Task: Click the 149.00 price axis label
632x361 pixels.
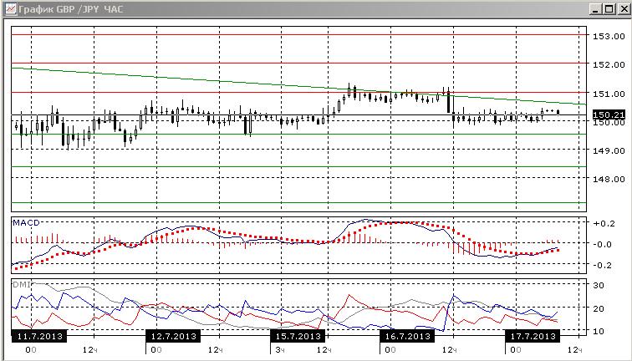Action: coord(609,150)
